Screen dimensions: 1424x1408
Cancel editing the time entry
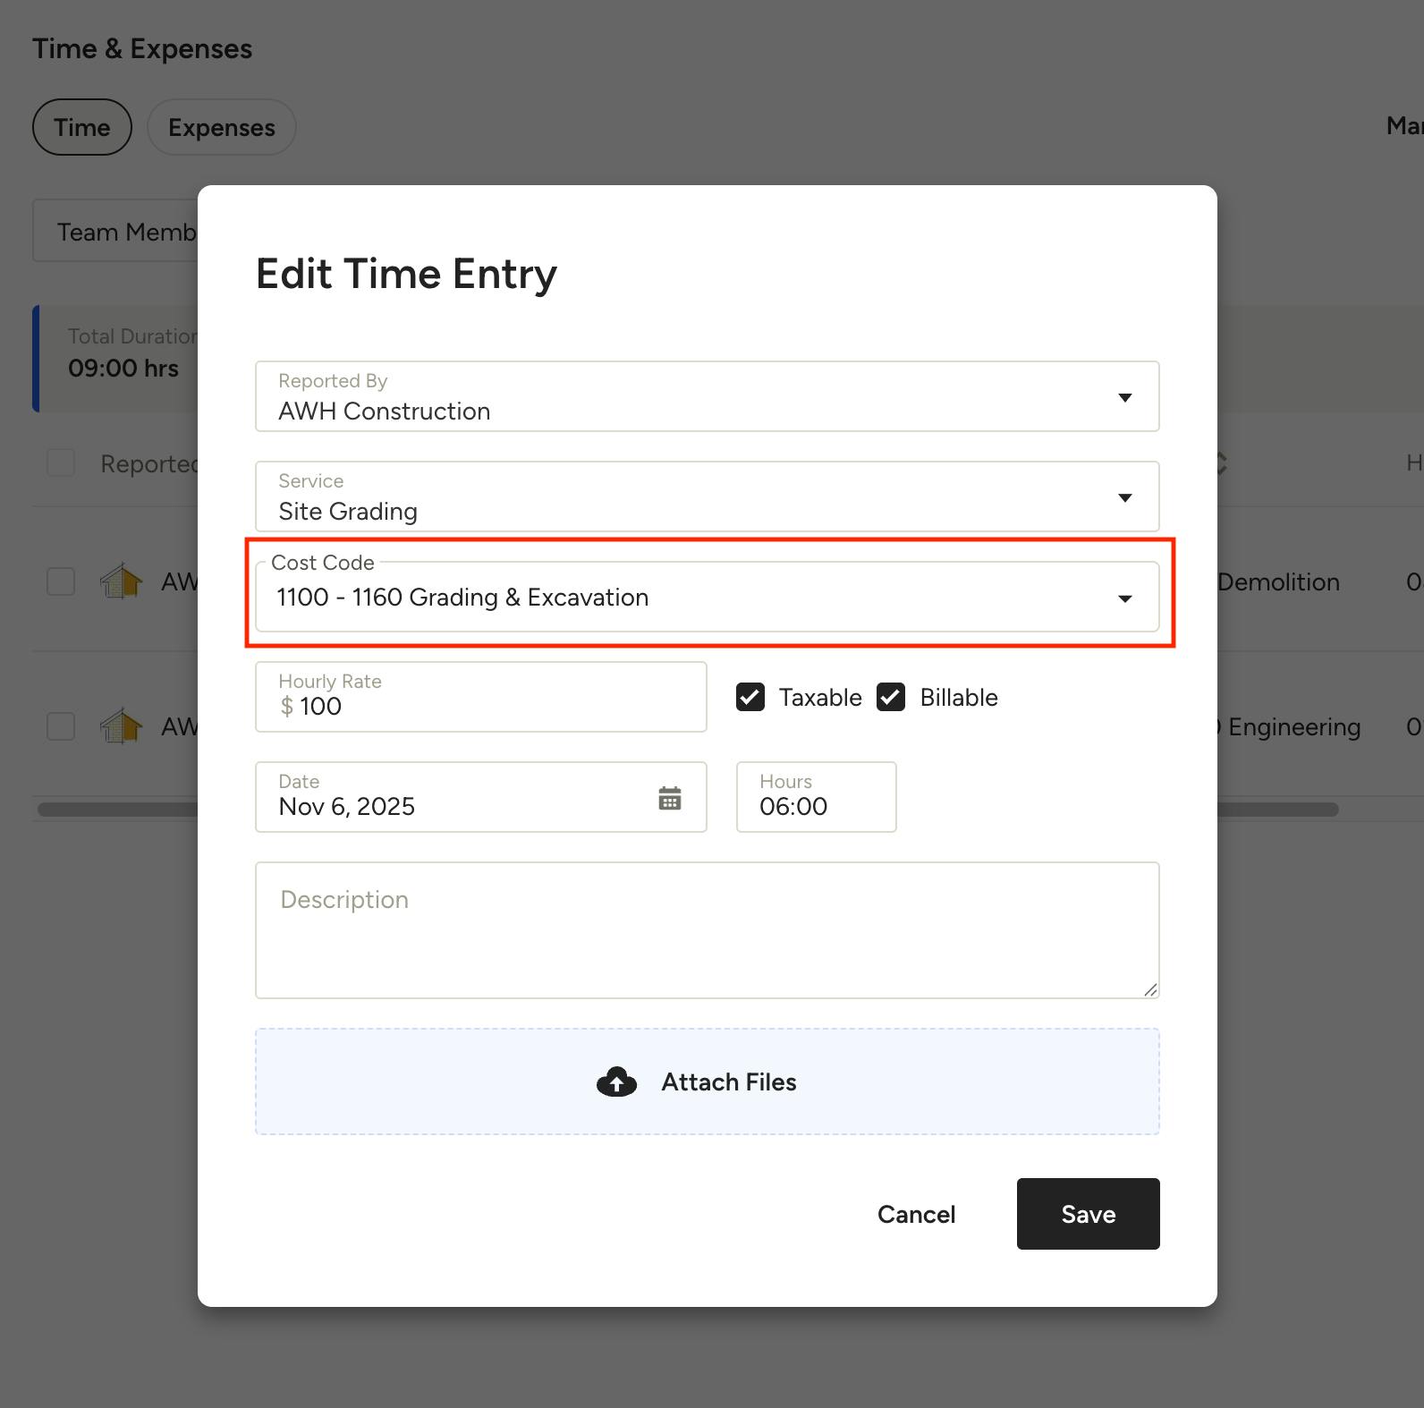click(916, 1214)
